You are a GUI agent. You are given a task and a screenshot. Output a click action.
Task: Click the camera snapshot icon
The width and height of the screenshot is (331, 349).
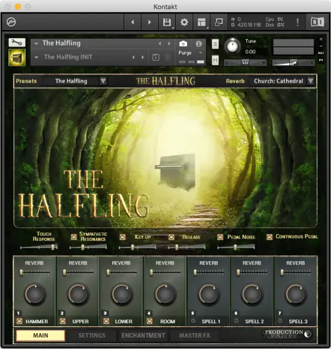183,44
